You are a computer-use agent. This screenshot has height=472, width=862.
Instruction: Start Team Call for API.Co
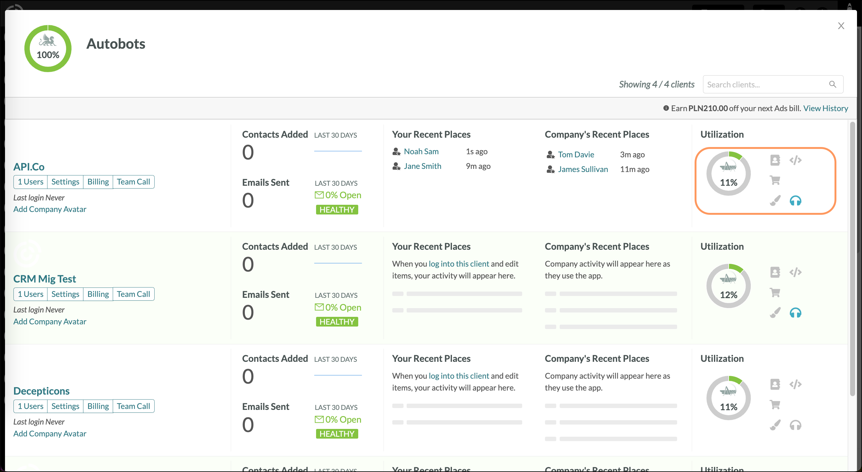pyautogui.click(x=134, y=182)
